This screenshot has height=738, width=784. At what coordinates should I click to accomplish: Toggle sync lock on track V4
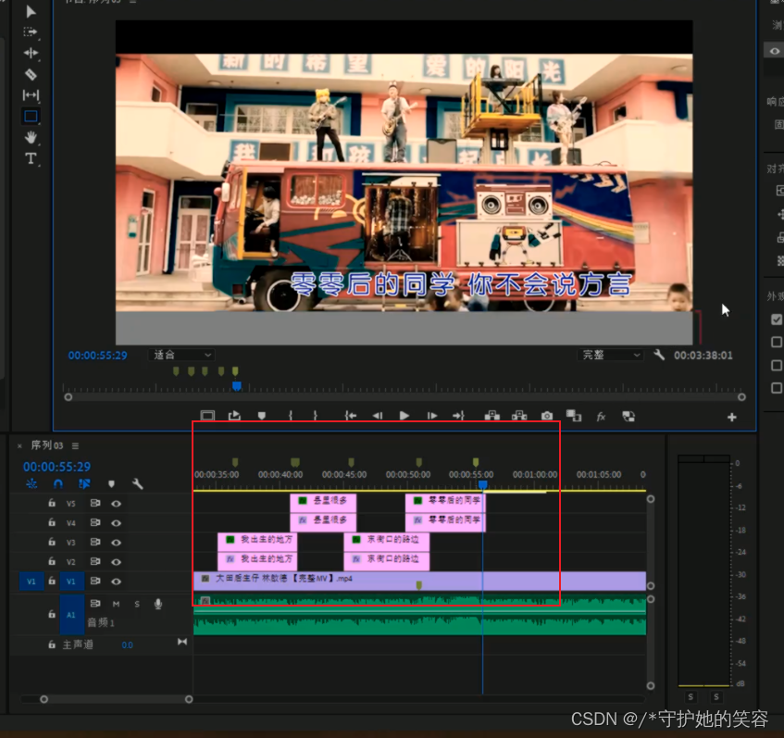pos(95,522)
